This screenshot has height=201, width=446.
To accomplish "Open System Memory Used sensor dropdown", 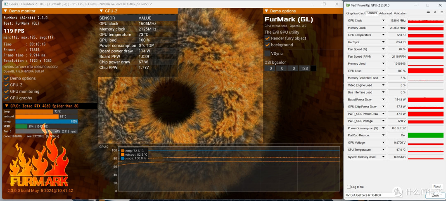I will coord(383,157).
